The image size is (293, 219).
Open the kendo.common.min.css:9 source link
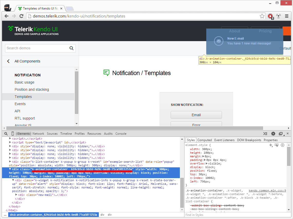coord(267,190)
